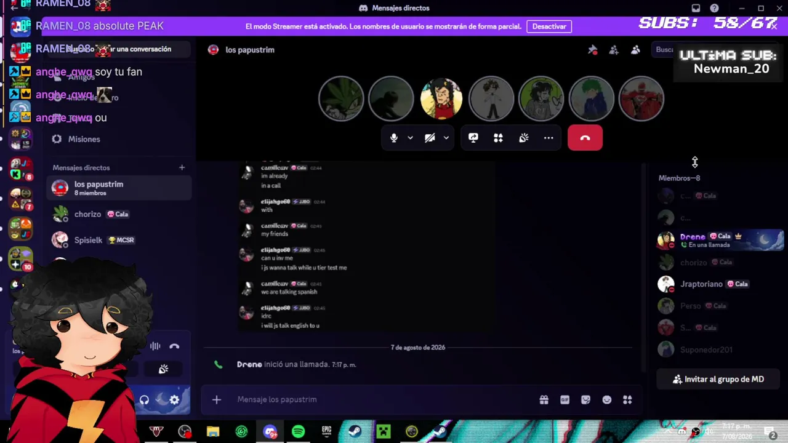The width and height of the screenshot is (788, 443).
Task: Deafen audio with the headphones icon
Action: pyautogui.click(x=144, y=400)
